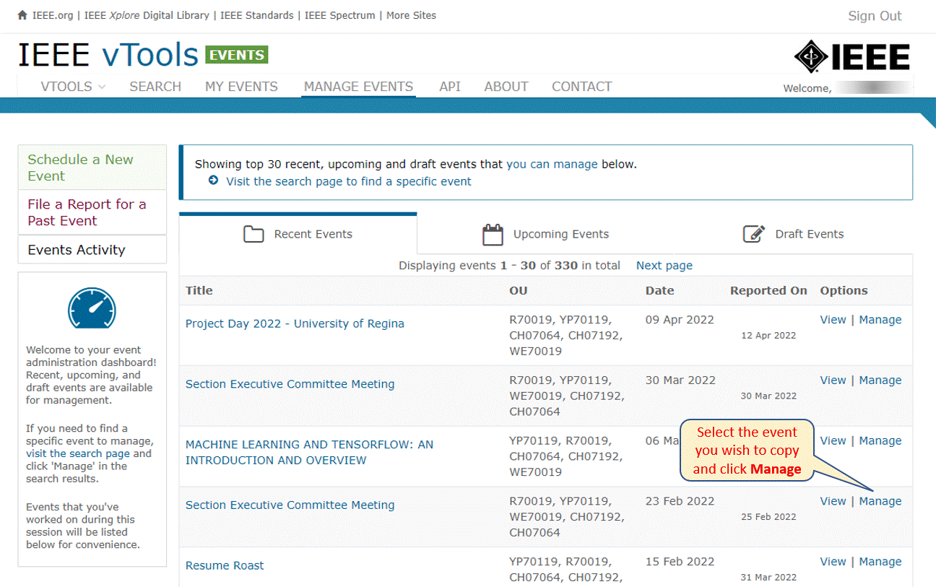Click the green EVENTS badge

coord(237,55)
